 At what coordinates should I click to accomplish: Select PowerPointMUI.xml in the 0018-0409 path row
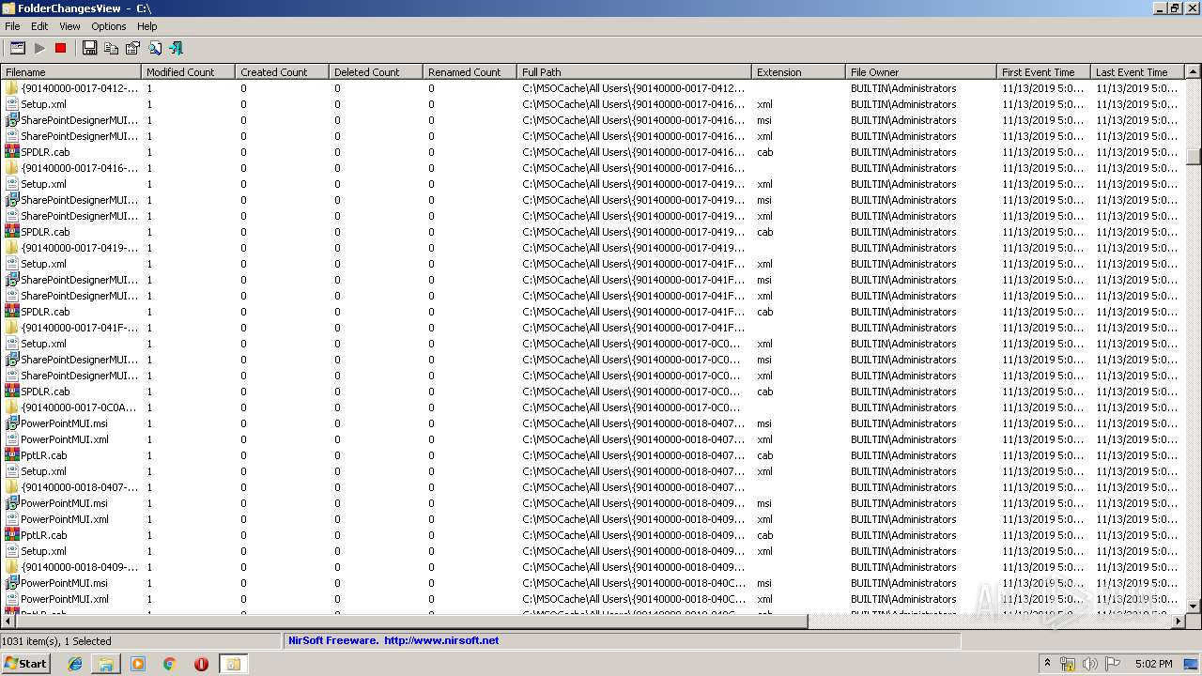tap(65, 519)
